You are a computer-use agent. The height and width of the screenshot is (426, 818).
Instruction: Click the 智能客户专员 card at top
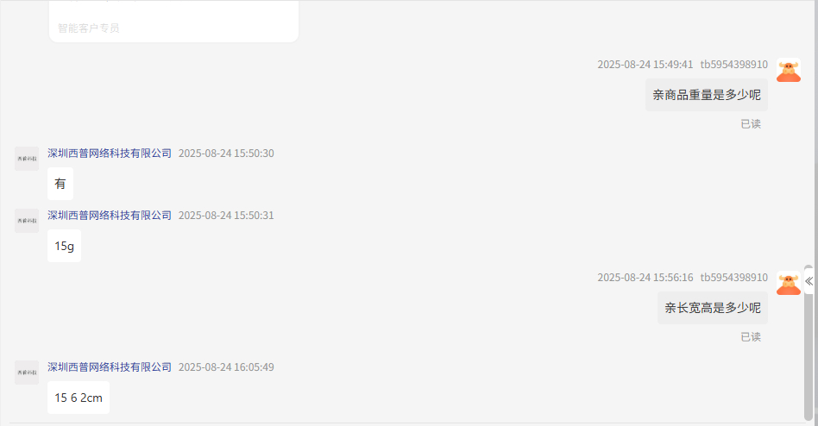[173, 22]
